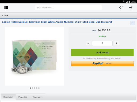
Task: Select third image carousel dot
Action: click(35, 88)
